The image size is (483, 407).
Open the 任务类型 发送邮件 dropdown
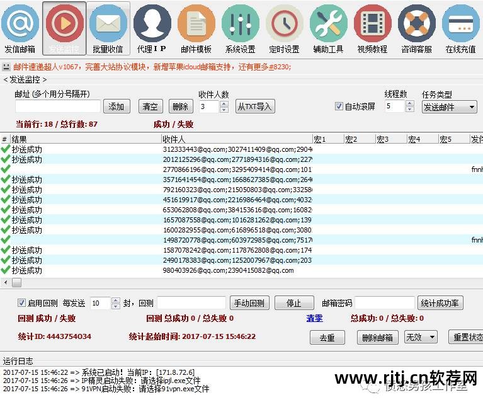(x=450, y=107)
